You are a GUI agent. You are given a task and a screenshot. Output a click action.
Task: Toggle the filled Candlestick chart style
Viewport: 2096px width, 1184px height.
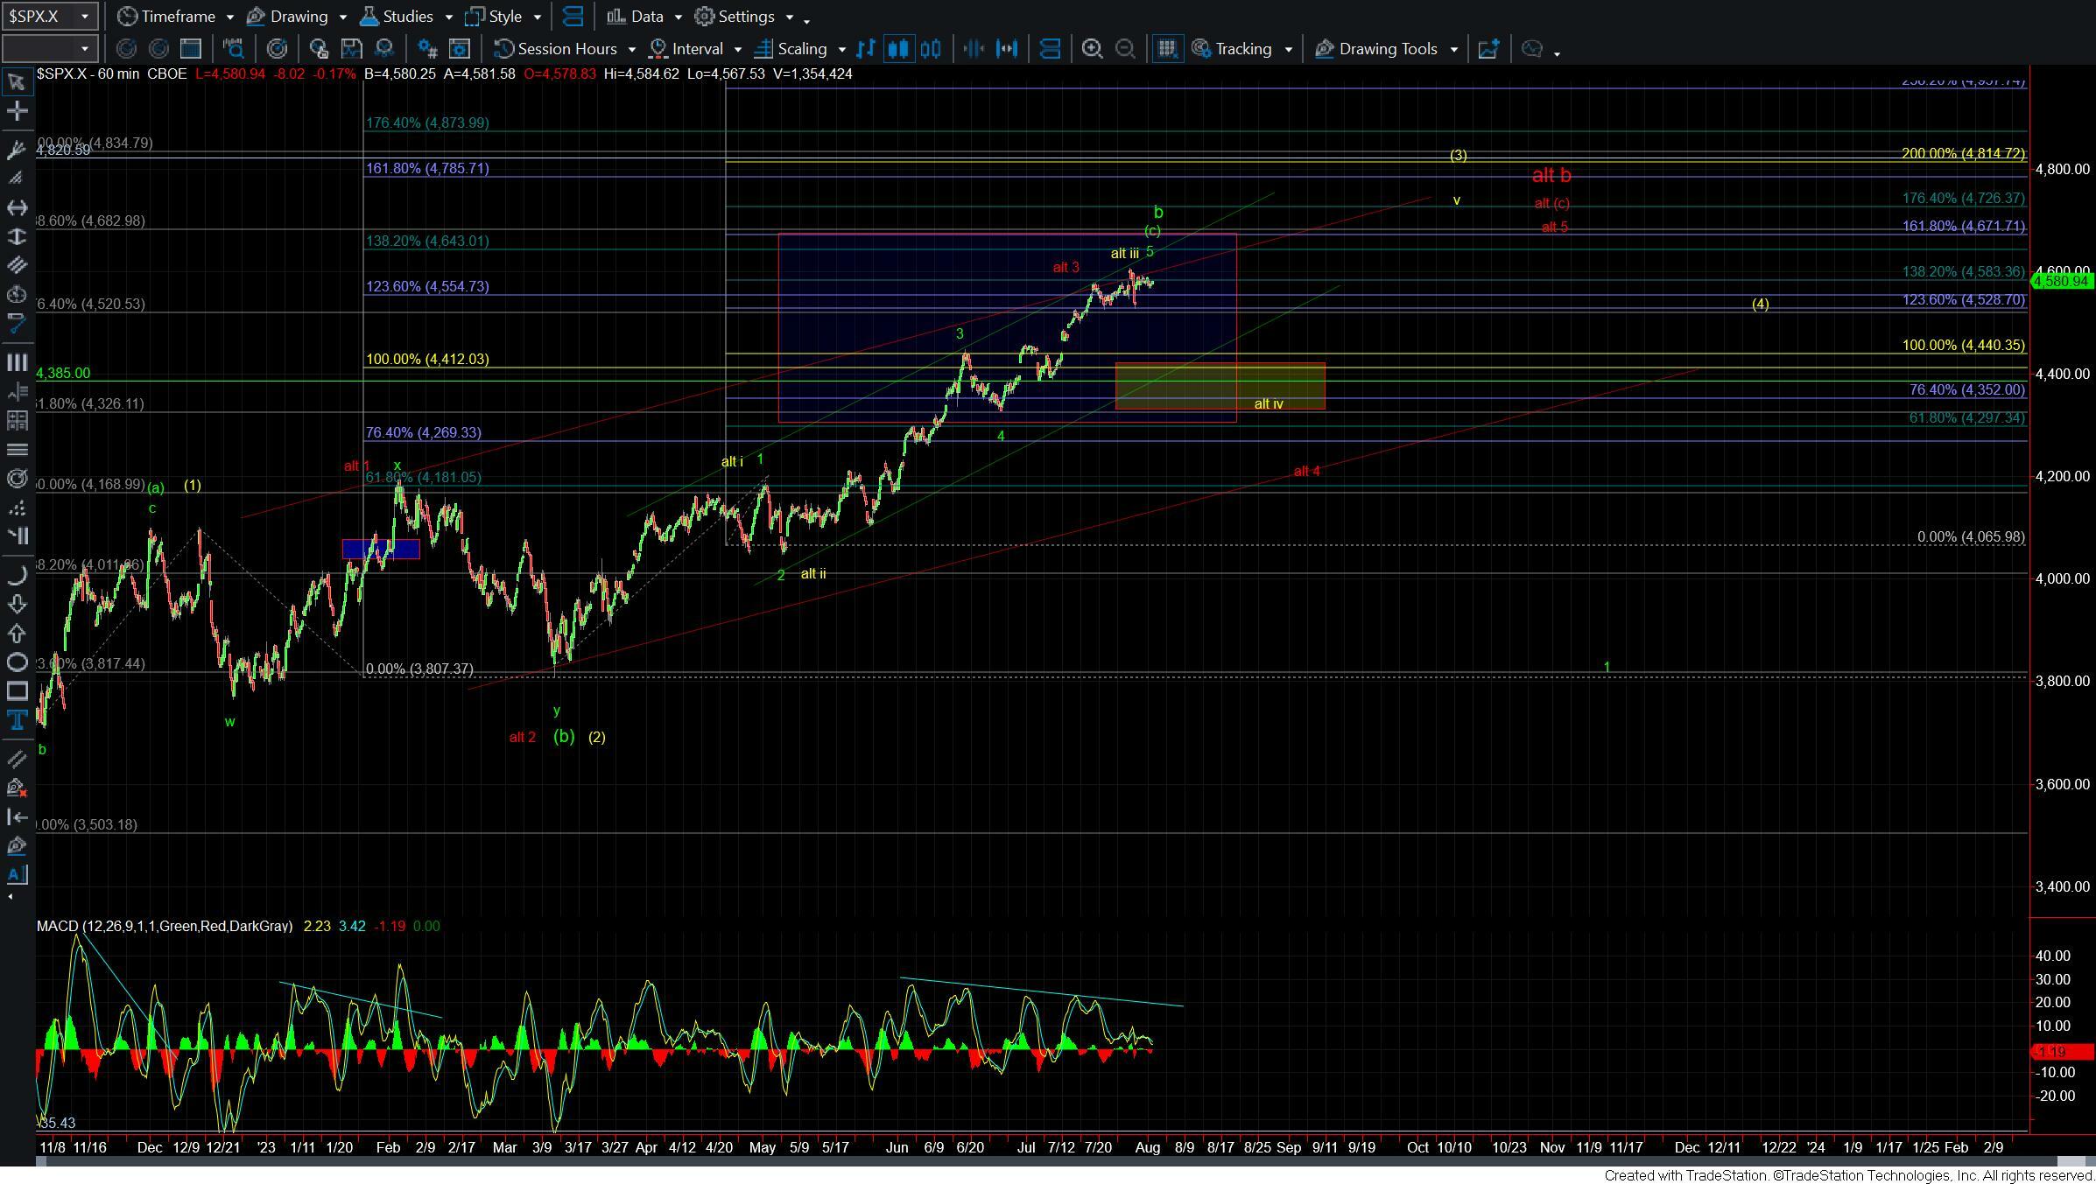(x=897, y=49)
